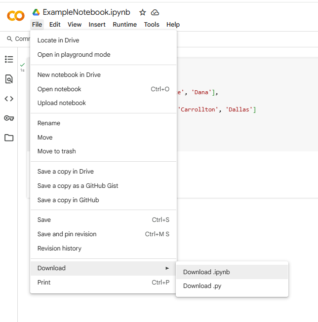Screen dimensions: 318x322
Task: Click Open in playground mode
Action: (x=74, y=55)
